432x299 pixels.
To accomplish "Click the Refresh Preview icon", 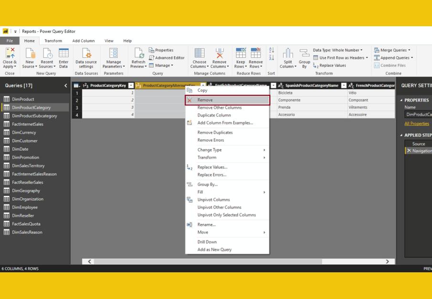I will 138,53.
